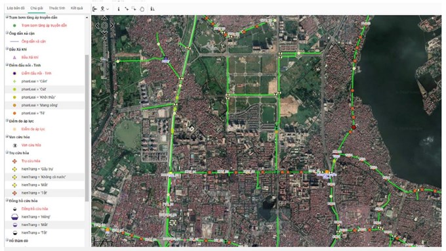Select the hienTrang = 'Gãy trụ' row
The image size is (446, 251).
click(x=45, y=169)
